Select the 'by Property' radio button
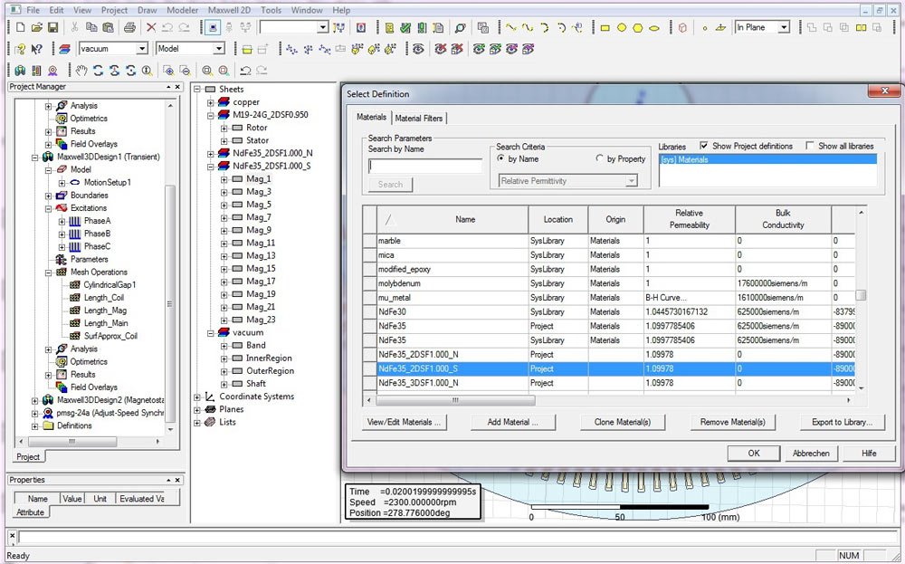Image resolution: width=905 pixels, height=564 pixels. (599, 158)
